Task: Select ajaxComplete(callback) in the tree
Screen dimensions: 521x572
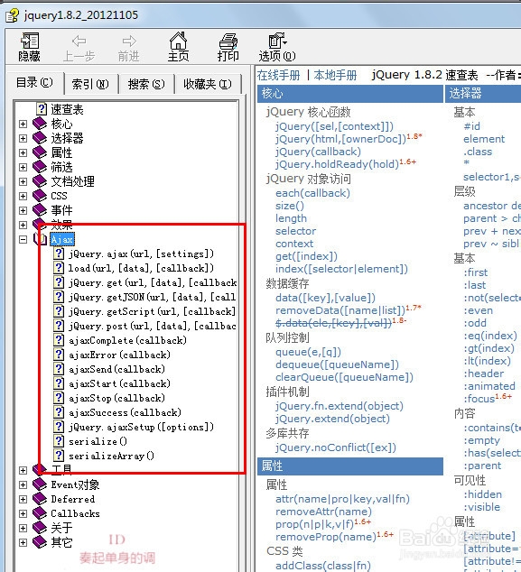Action: [127, 340]
